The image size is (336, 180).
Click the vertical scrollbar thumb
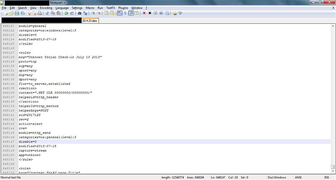(333, 167)
